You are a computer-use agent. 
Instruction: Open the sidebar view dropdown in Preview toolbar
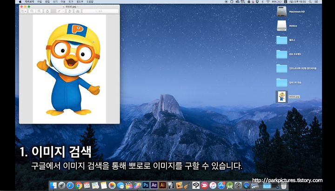tap(24, 11)
